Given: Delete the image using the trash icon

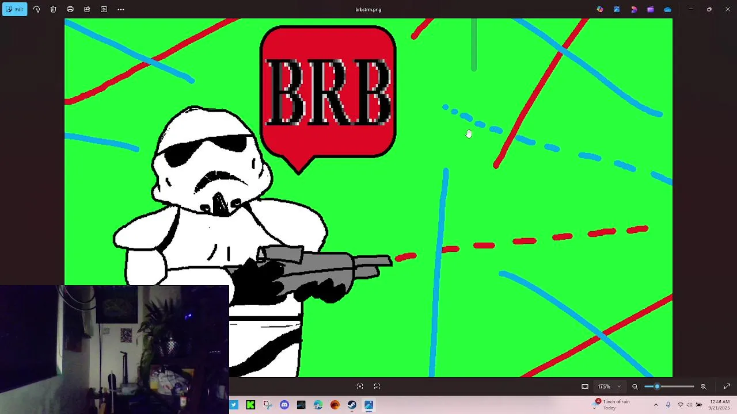Looking at the screenshot, I should click(53, 9).
